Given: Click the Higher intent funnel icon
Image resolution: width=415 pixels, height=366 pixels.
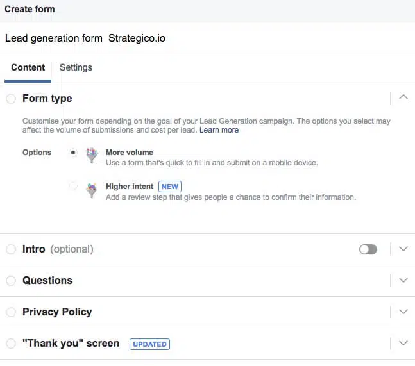Looking at the screenshot, I should (x=92, y=190).
